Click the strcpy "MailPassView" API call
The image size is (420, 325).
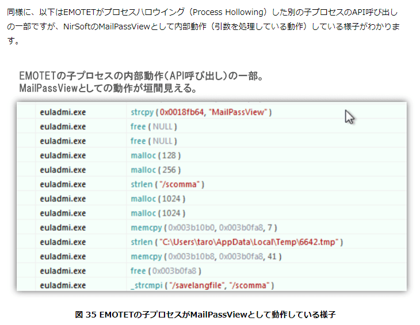[201, 112]
